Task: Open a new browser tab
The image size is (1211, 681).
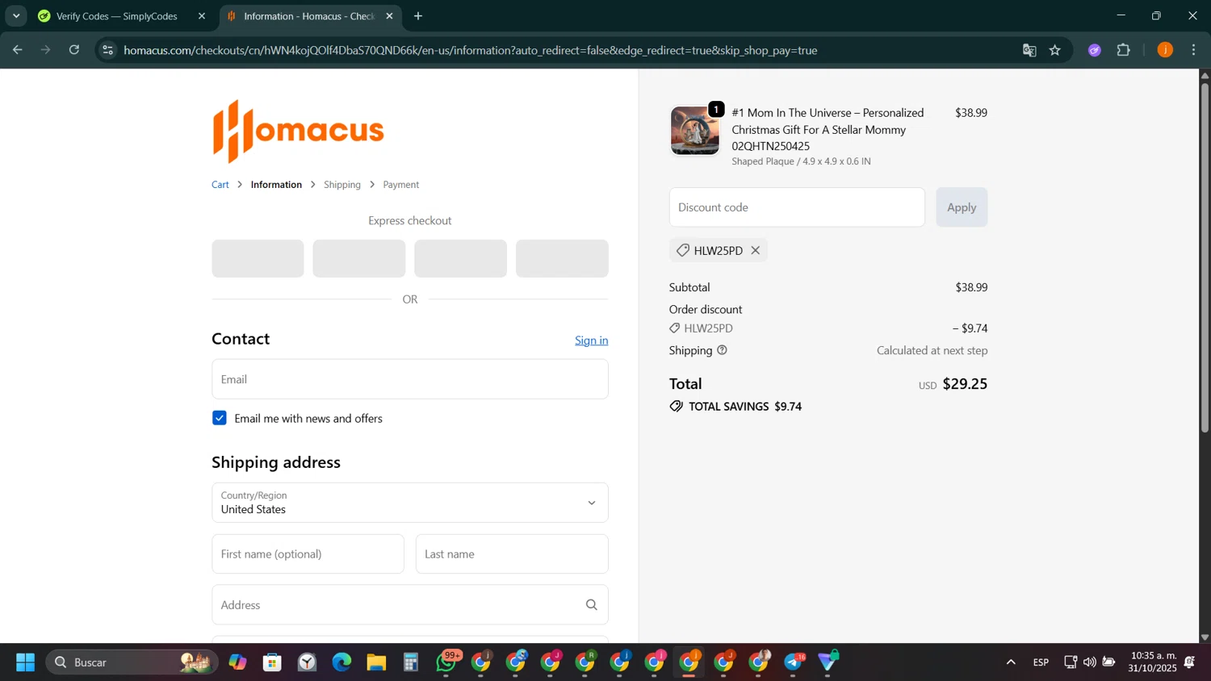Action: [x=418, y=16]
